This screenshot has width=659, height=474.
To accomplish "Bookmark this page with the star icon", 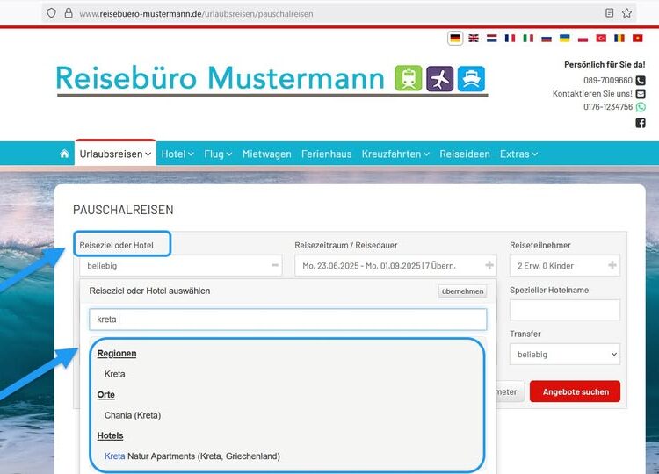I will click(x=627, y=13).
